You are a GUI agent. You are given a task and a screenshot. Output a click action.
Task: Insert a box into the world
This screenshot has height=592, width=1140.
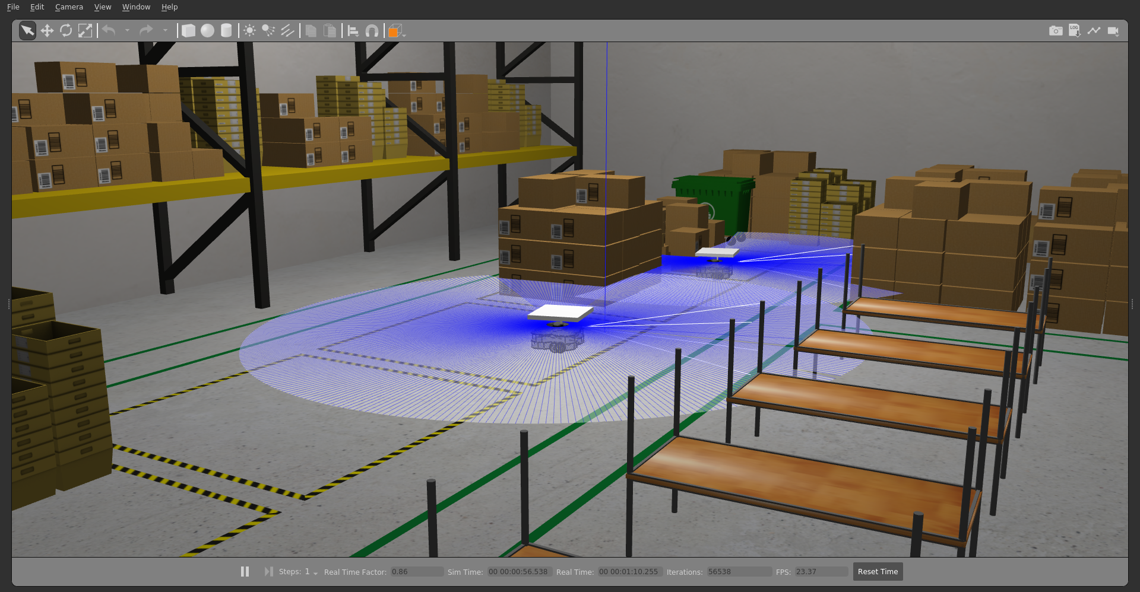(188, 30)
